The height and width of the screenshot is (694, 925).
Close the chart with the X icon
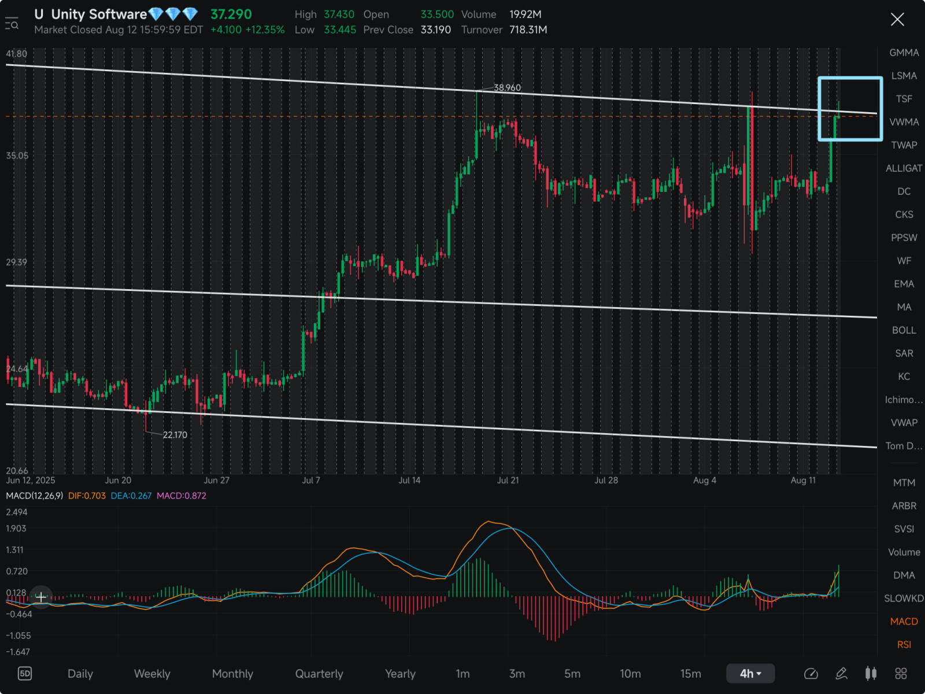pos(897,20)
